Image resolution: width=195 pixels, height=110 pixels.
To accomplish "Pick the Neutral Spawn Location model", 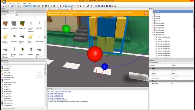I will (5, 50).
